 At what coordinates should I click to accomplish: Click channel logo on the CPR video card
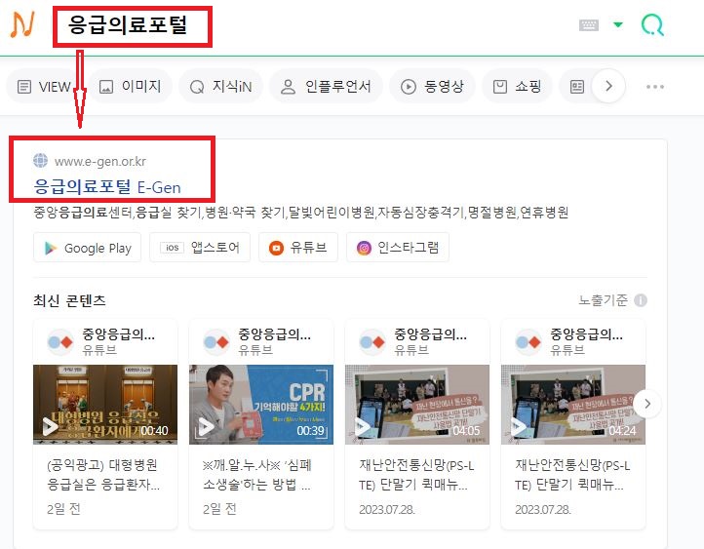click(216, 342)
